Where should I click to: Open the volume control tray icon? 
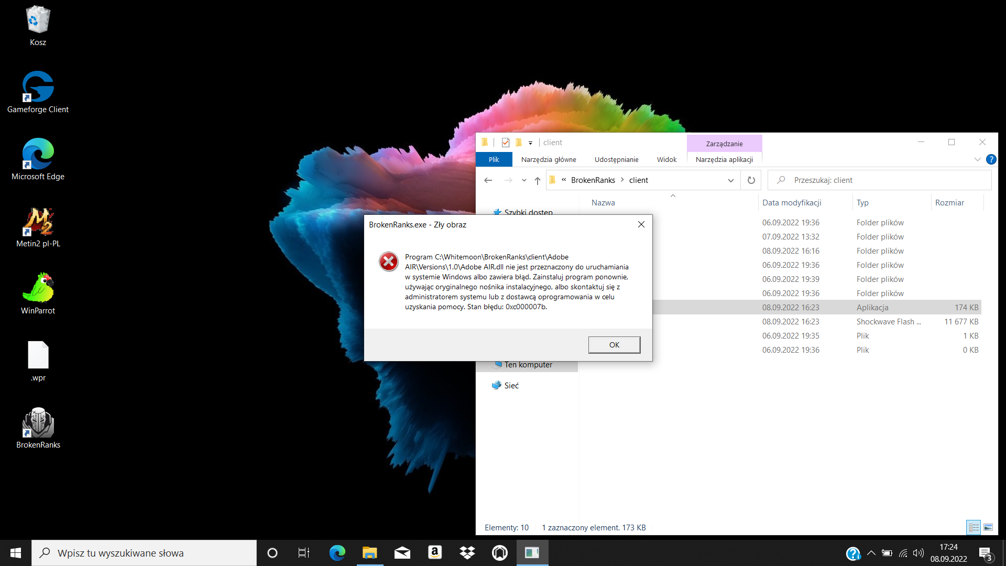click(x=918, y=553)
